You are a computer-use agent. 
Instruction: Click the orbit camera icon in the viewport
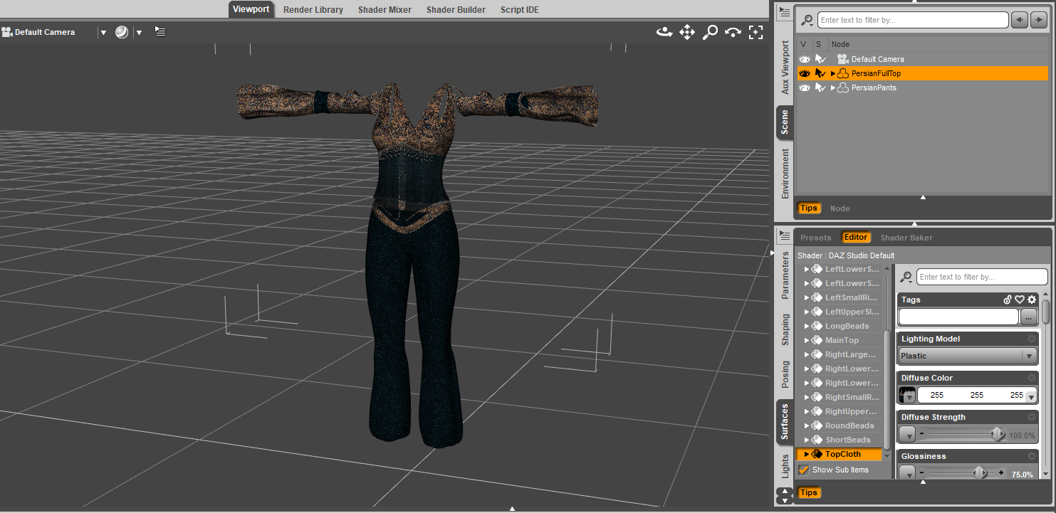pyautogui.click(x=664, y=32)
